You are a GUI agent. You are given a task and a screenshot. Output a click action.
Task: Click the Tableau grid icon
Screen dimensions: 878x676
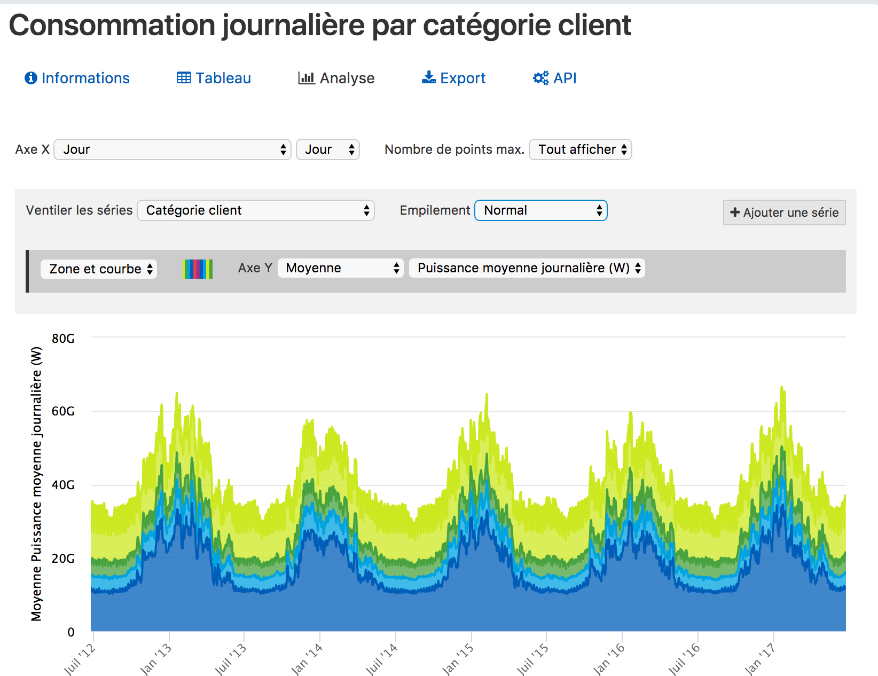[x=184, y=78]
